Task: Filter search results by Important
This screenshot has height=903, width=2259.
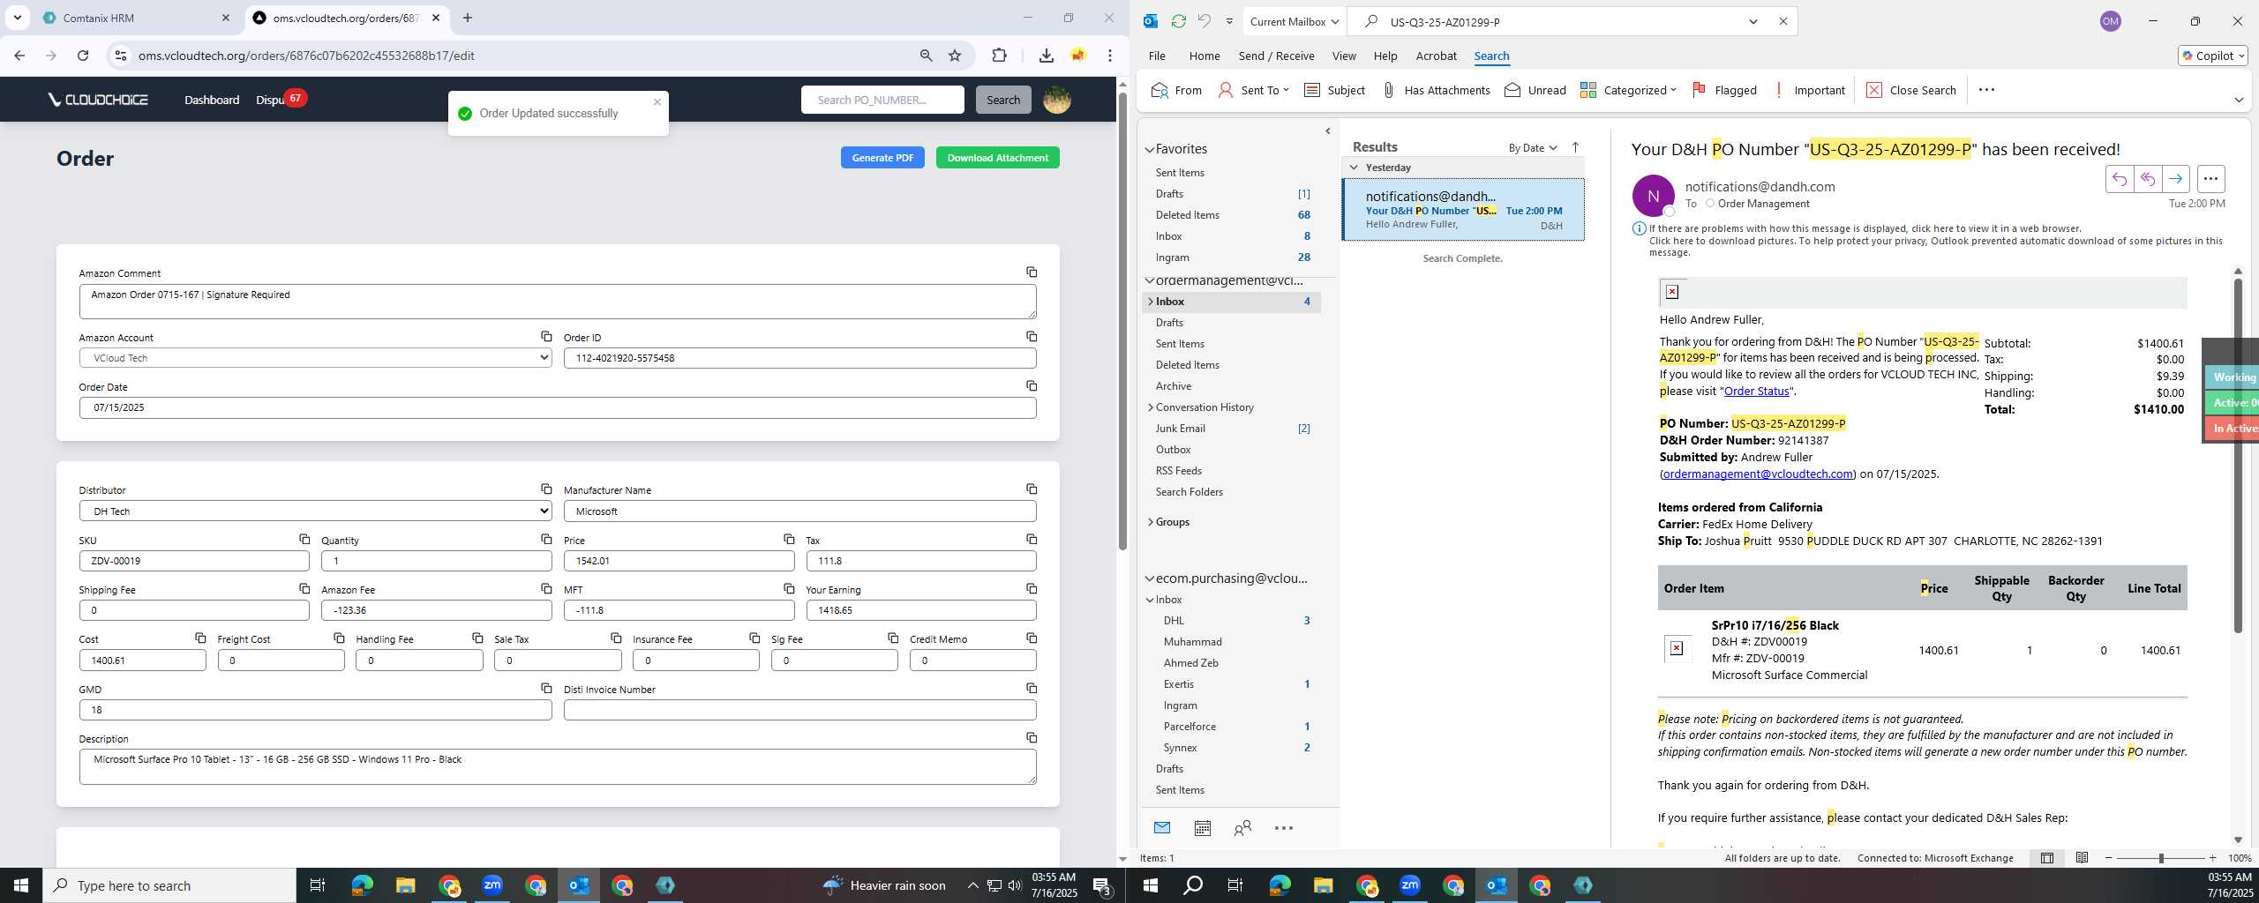Action: 1808,90
